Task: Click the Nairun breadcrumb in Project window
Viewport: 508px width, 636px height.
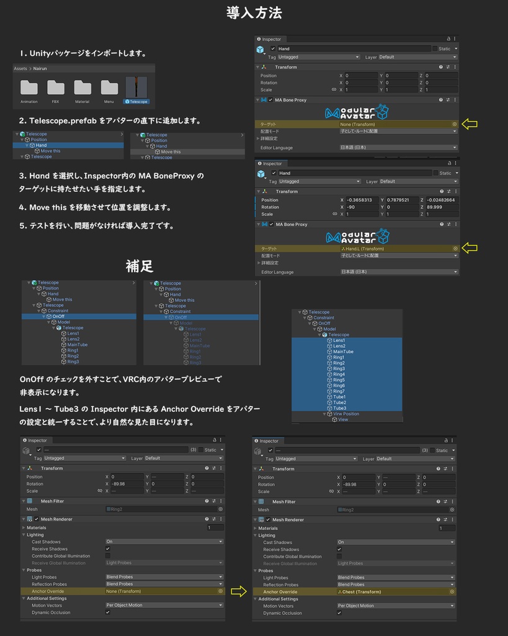Action: click(40, 68)
